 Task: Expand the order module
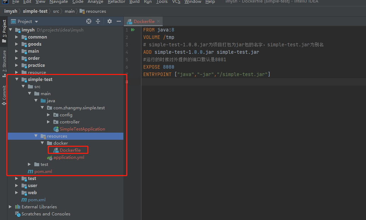click(17, 58)
